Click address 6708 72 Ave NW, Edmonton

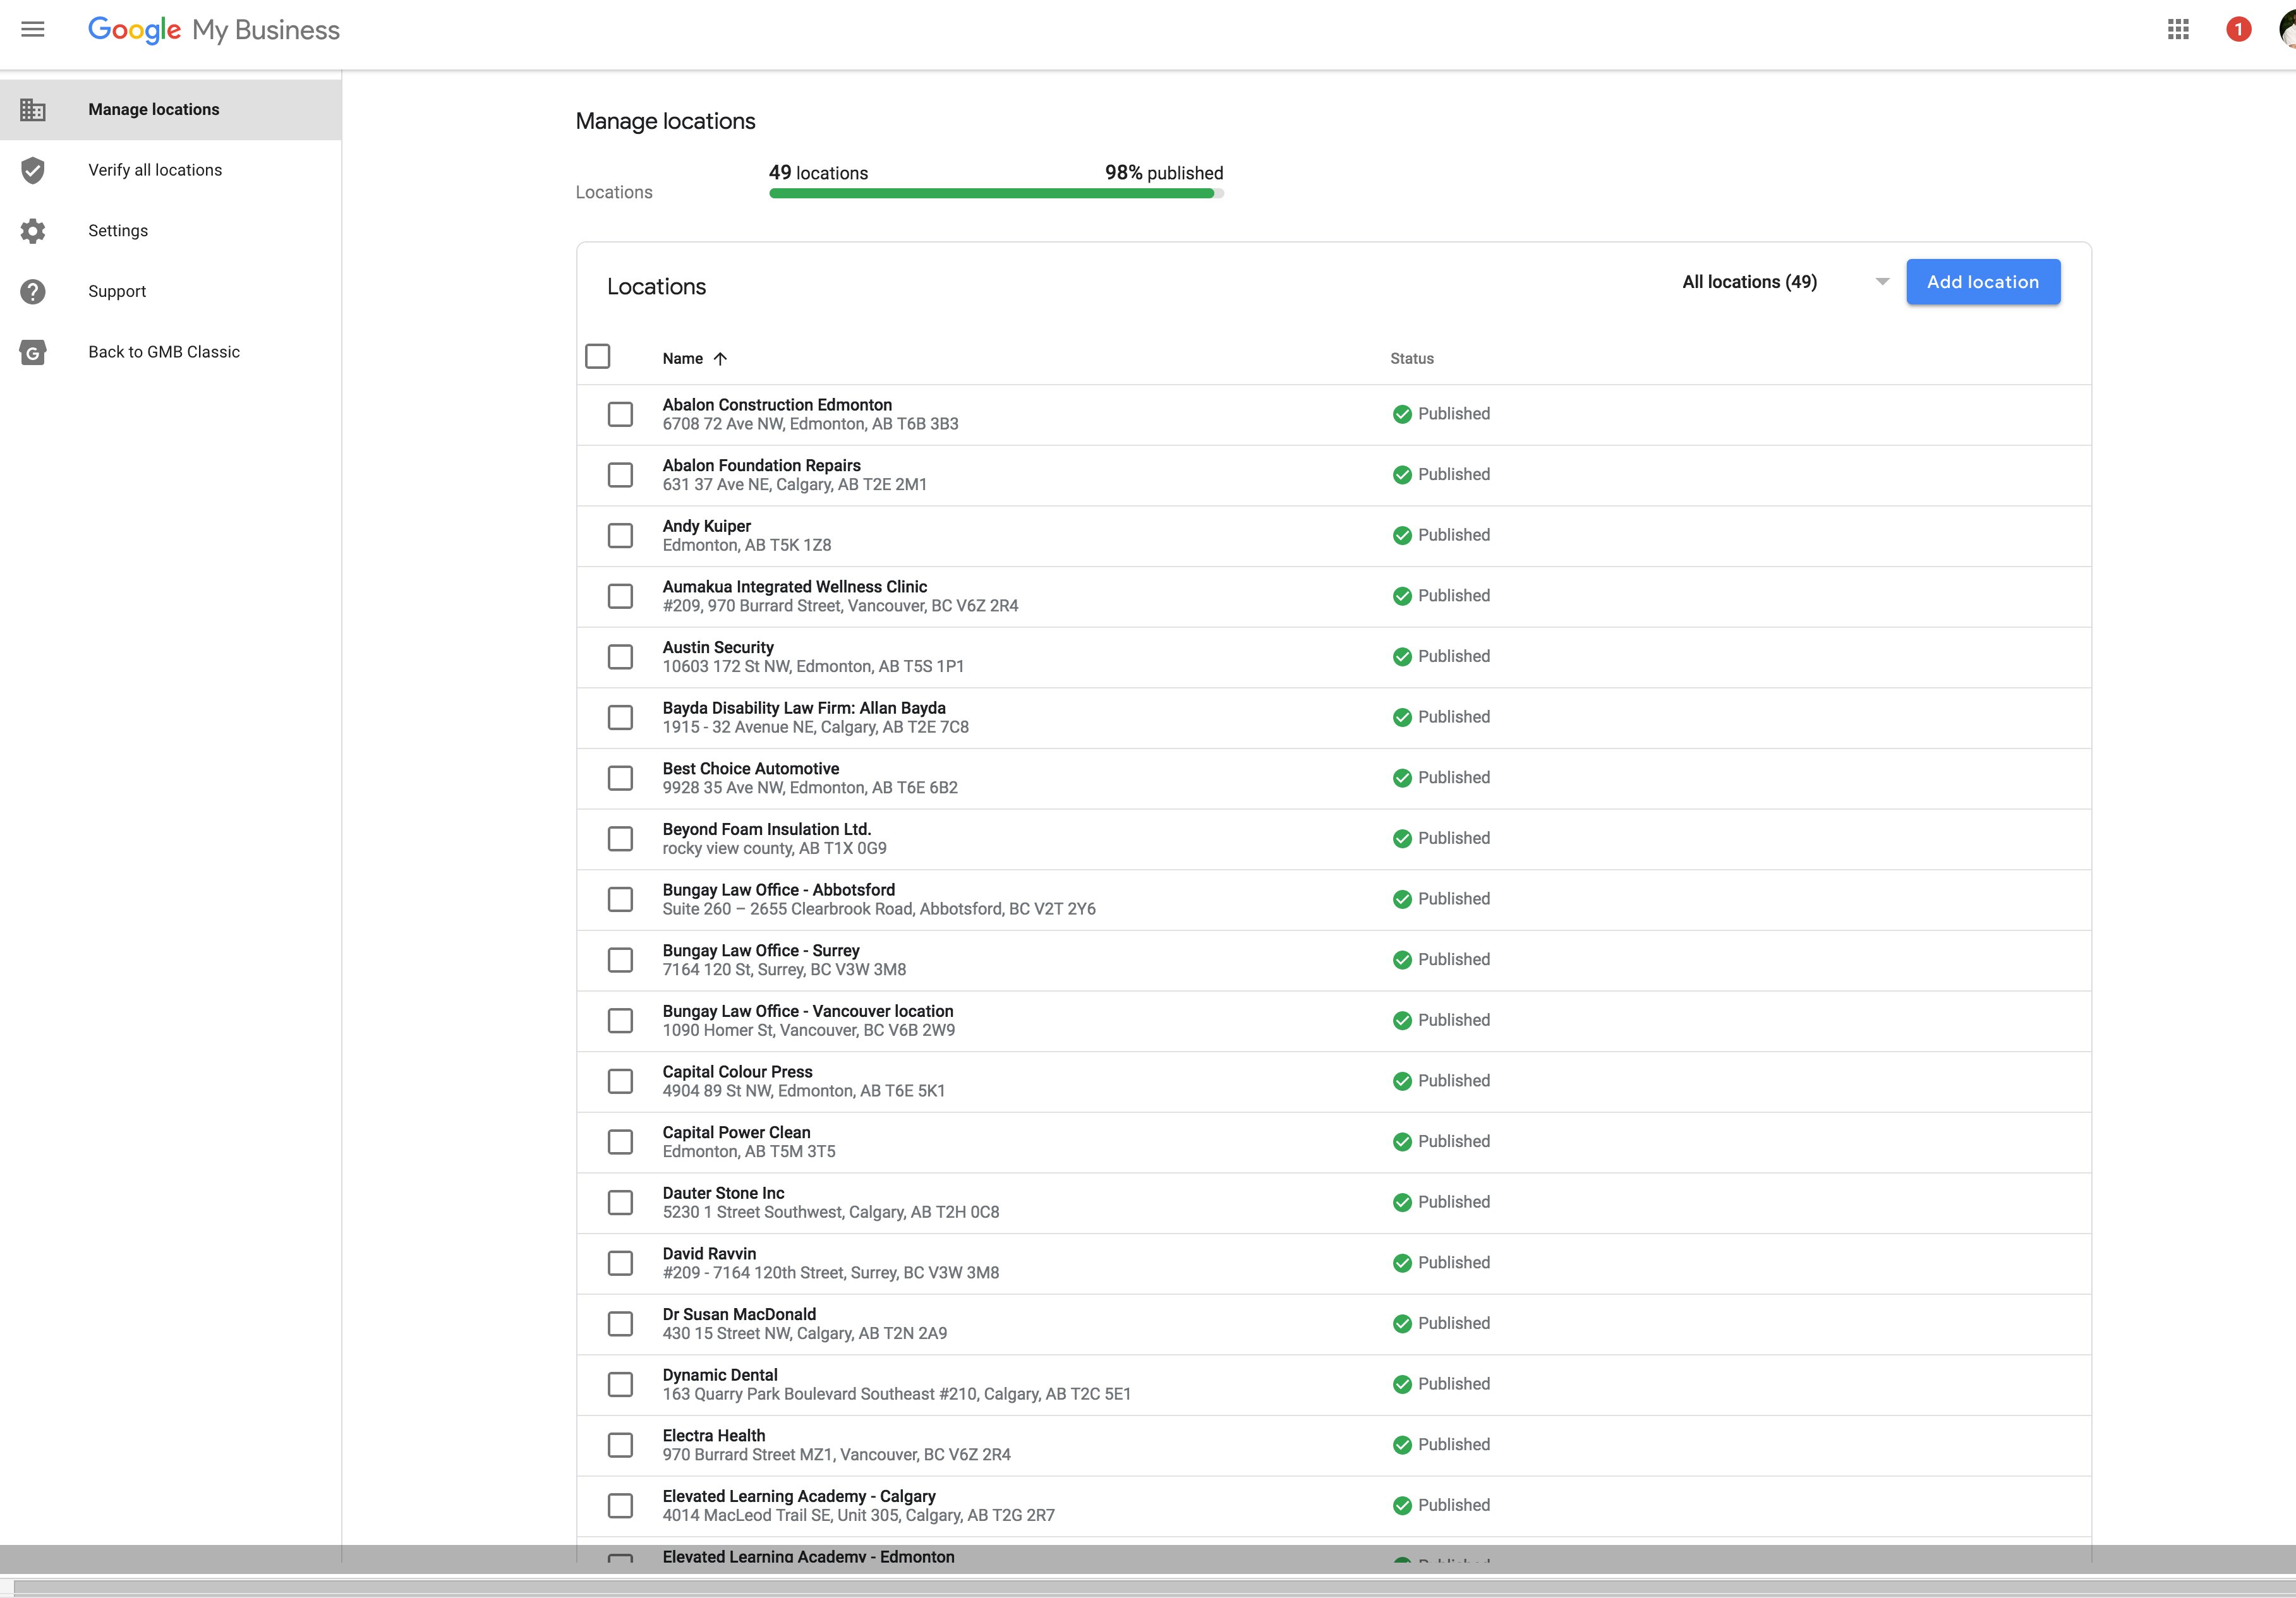click(x=810, y=424)
